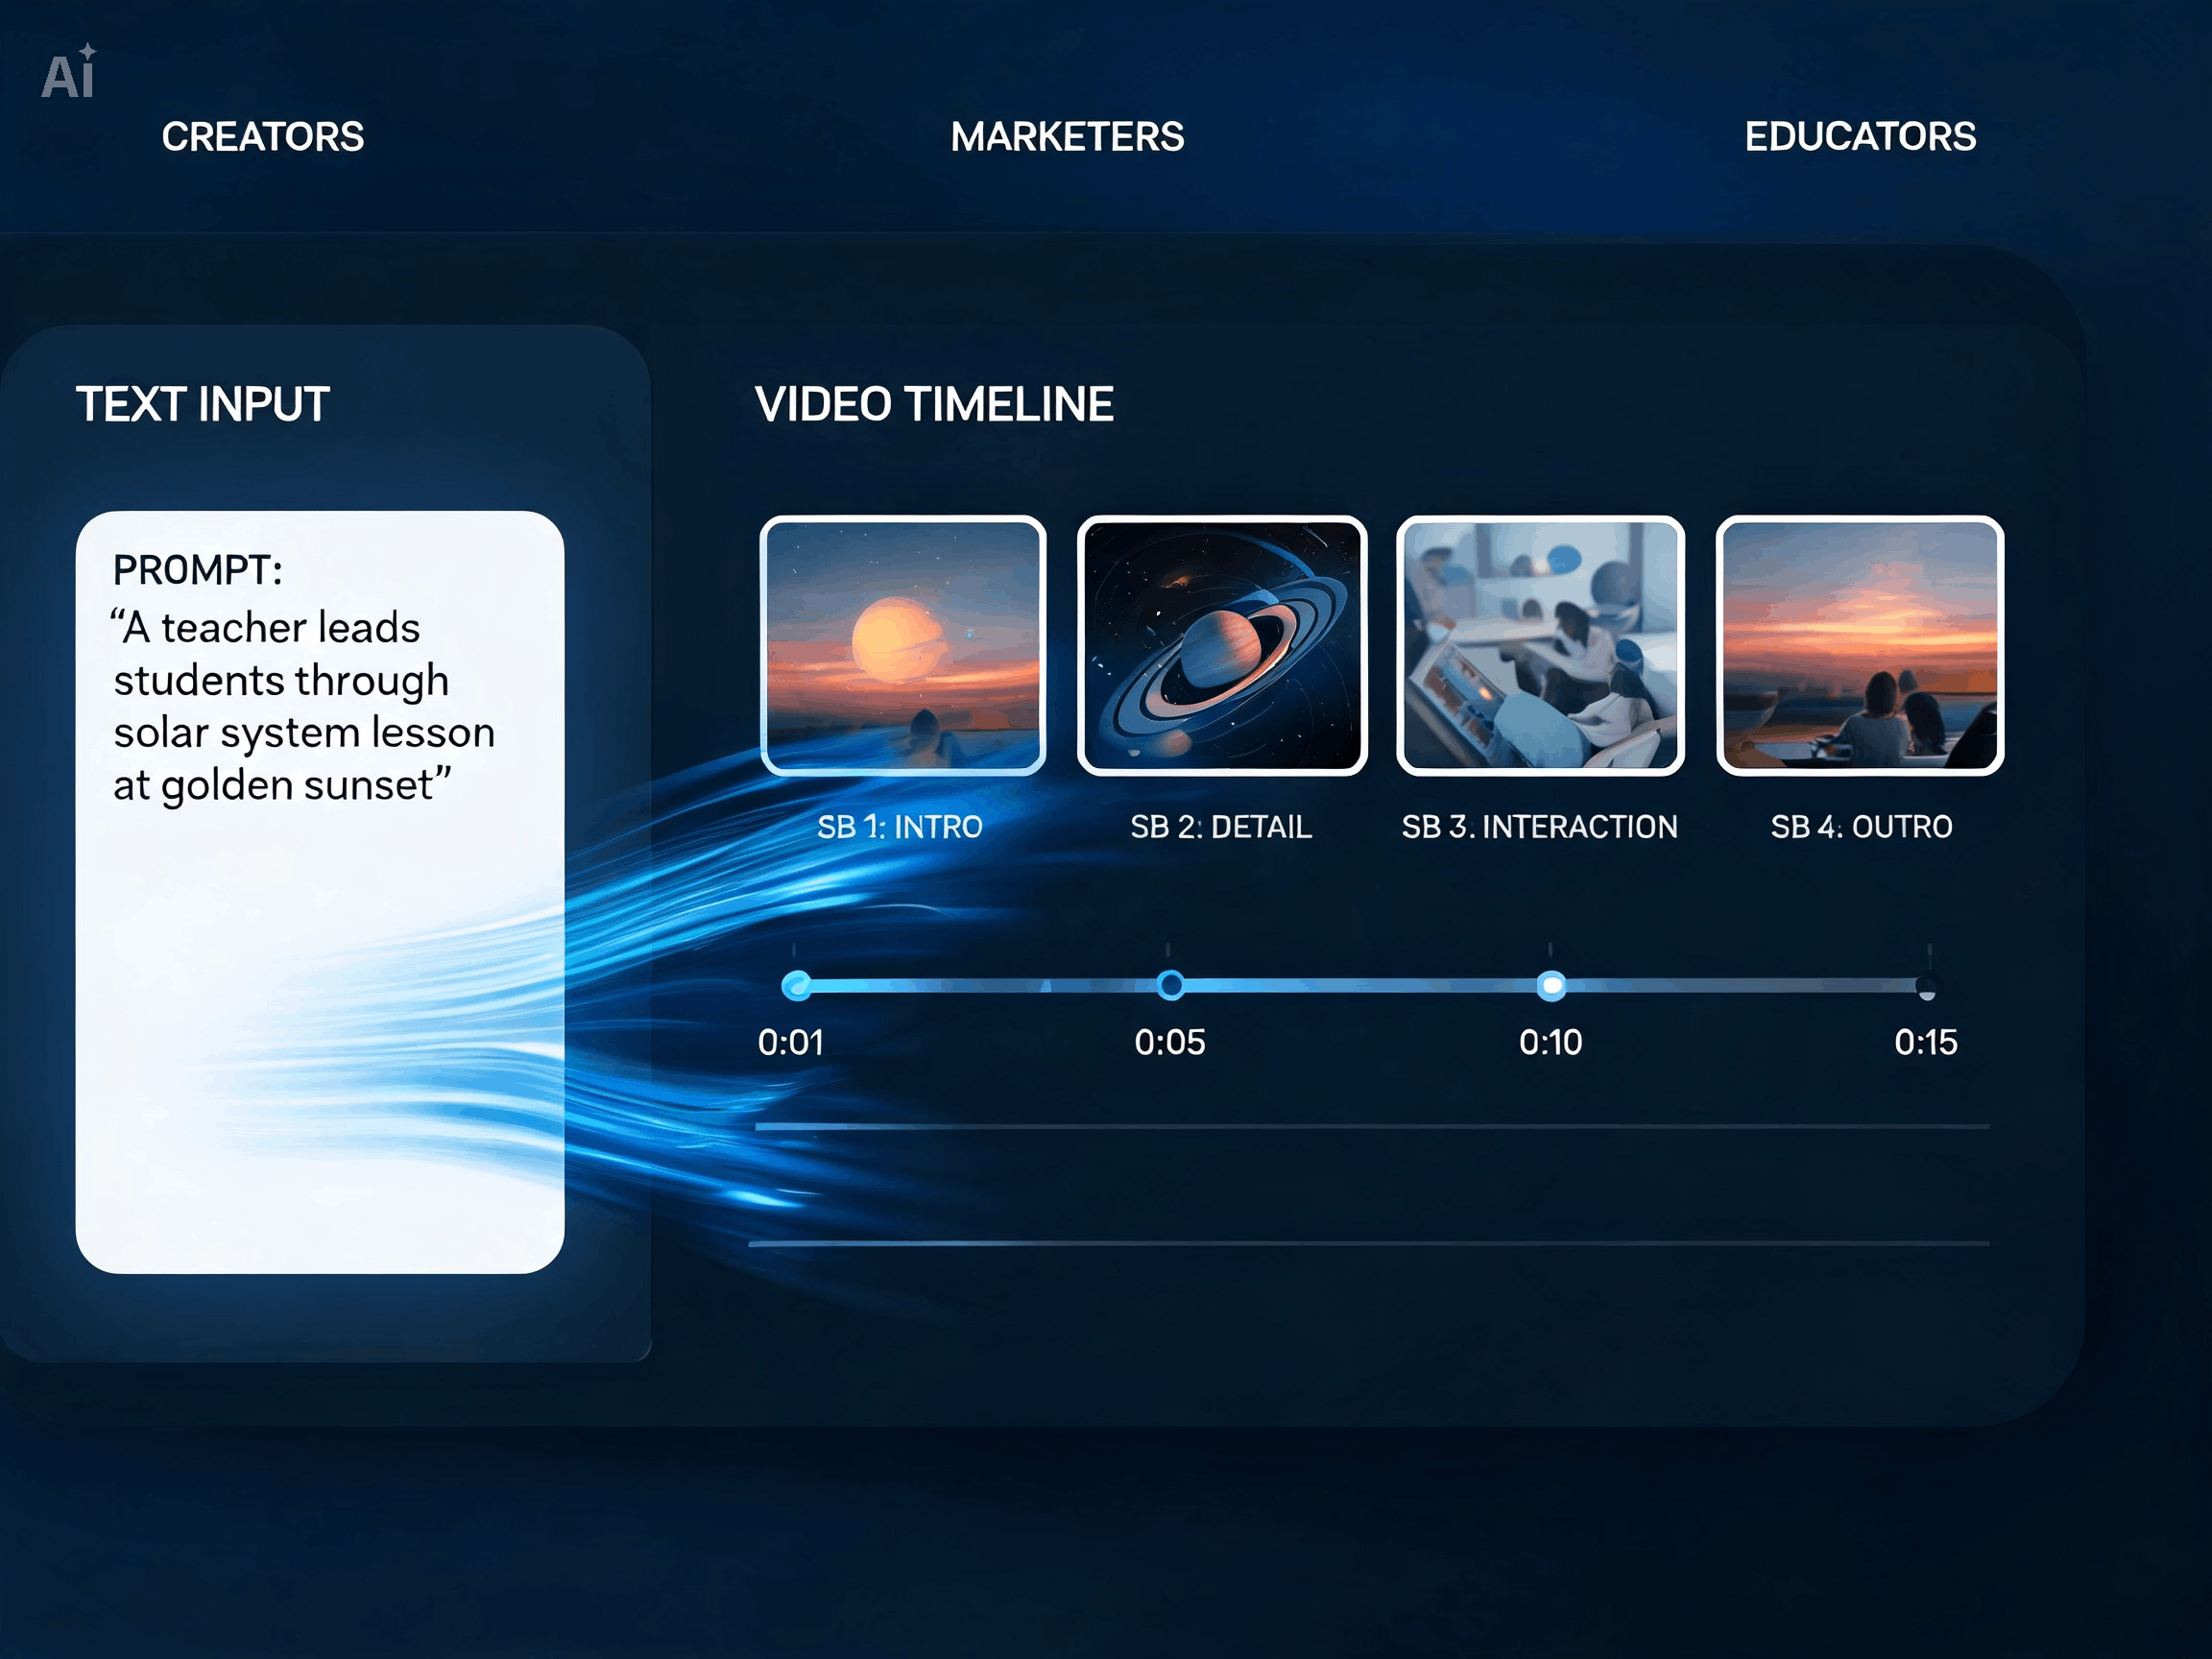Open the Creators tab
This screenshot has height=1659, width=2212.
point(263,137)
